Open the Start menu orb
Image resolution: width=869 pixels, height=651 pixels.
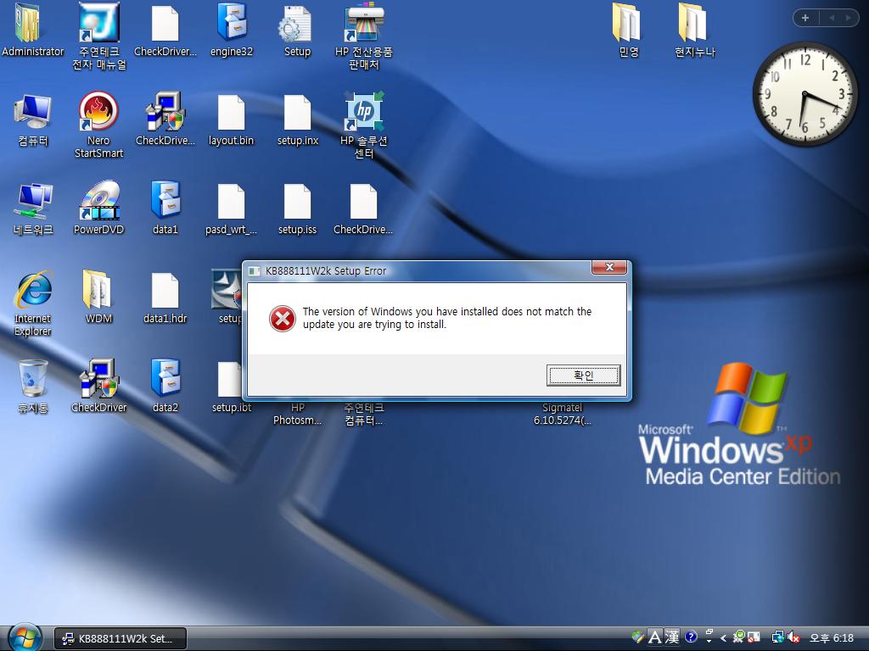(x=25, y=637)
